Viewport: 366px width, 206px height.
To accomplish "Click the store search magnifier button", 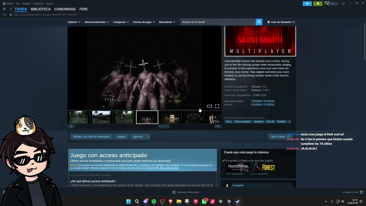I will [x=259, y=22].
